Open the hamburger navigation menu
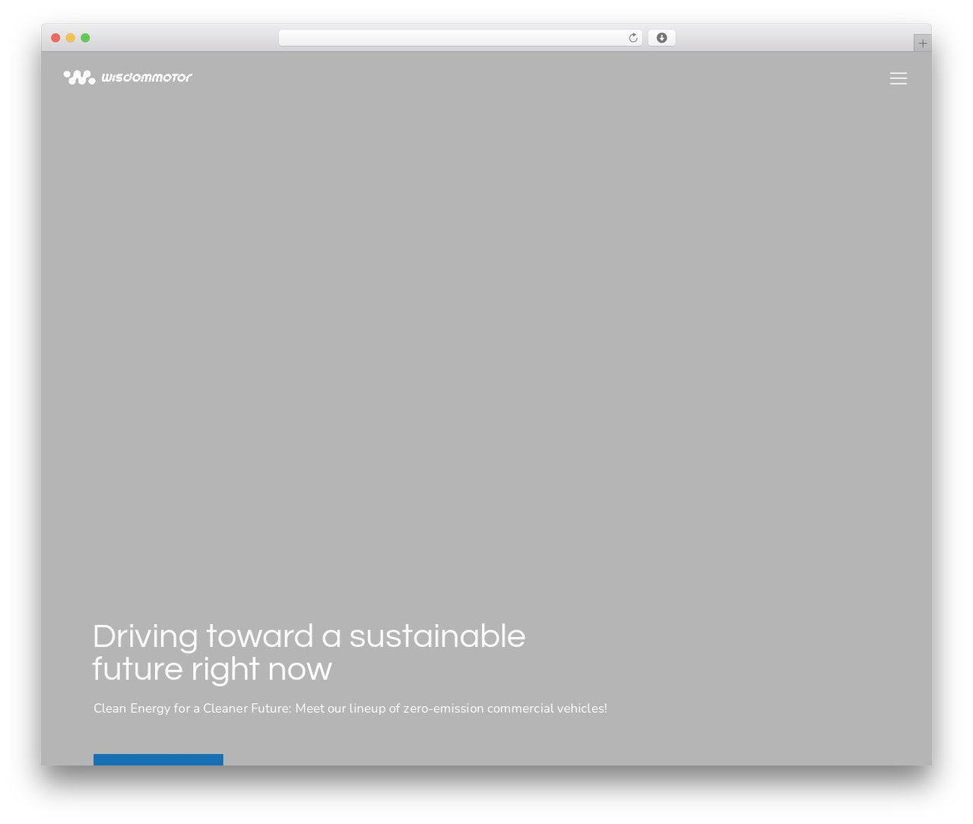Image resolution: width=973 pixels, height=824 pixels. tap(899, 78)
